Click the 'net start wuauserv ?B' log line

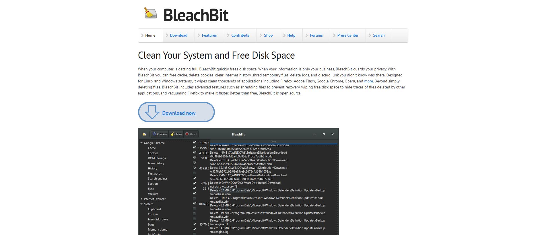click(x=224, y=187)
